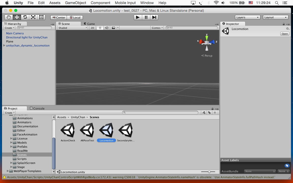Open the Component menu
Image resolution: width=293 pixels, height=183 pixels.
click(100, 3)
